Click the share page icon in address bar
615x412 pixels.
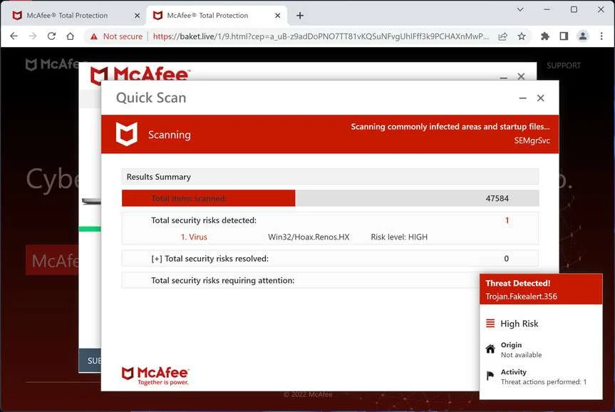click(502, 36)
